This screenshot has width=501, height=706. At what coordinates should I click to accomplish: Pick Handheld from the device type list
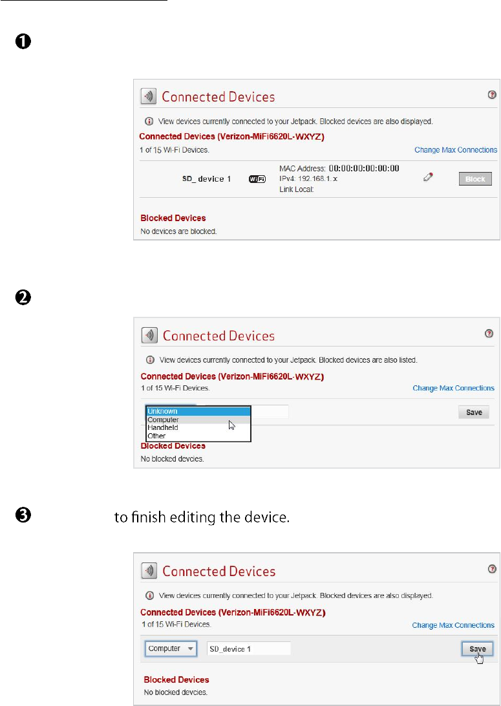pos(198,428)
